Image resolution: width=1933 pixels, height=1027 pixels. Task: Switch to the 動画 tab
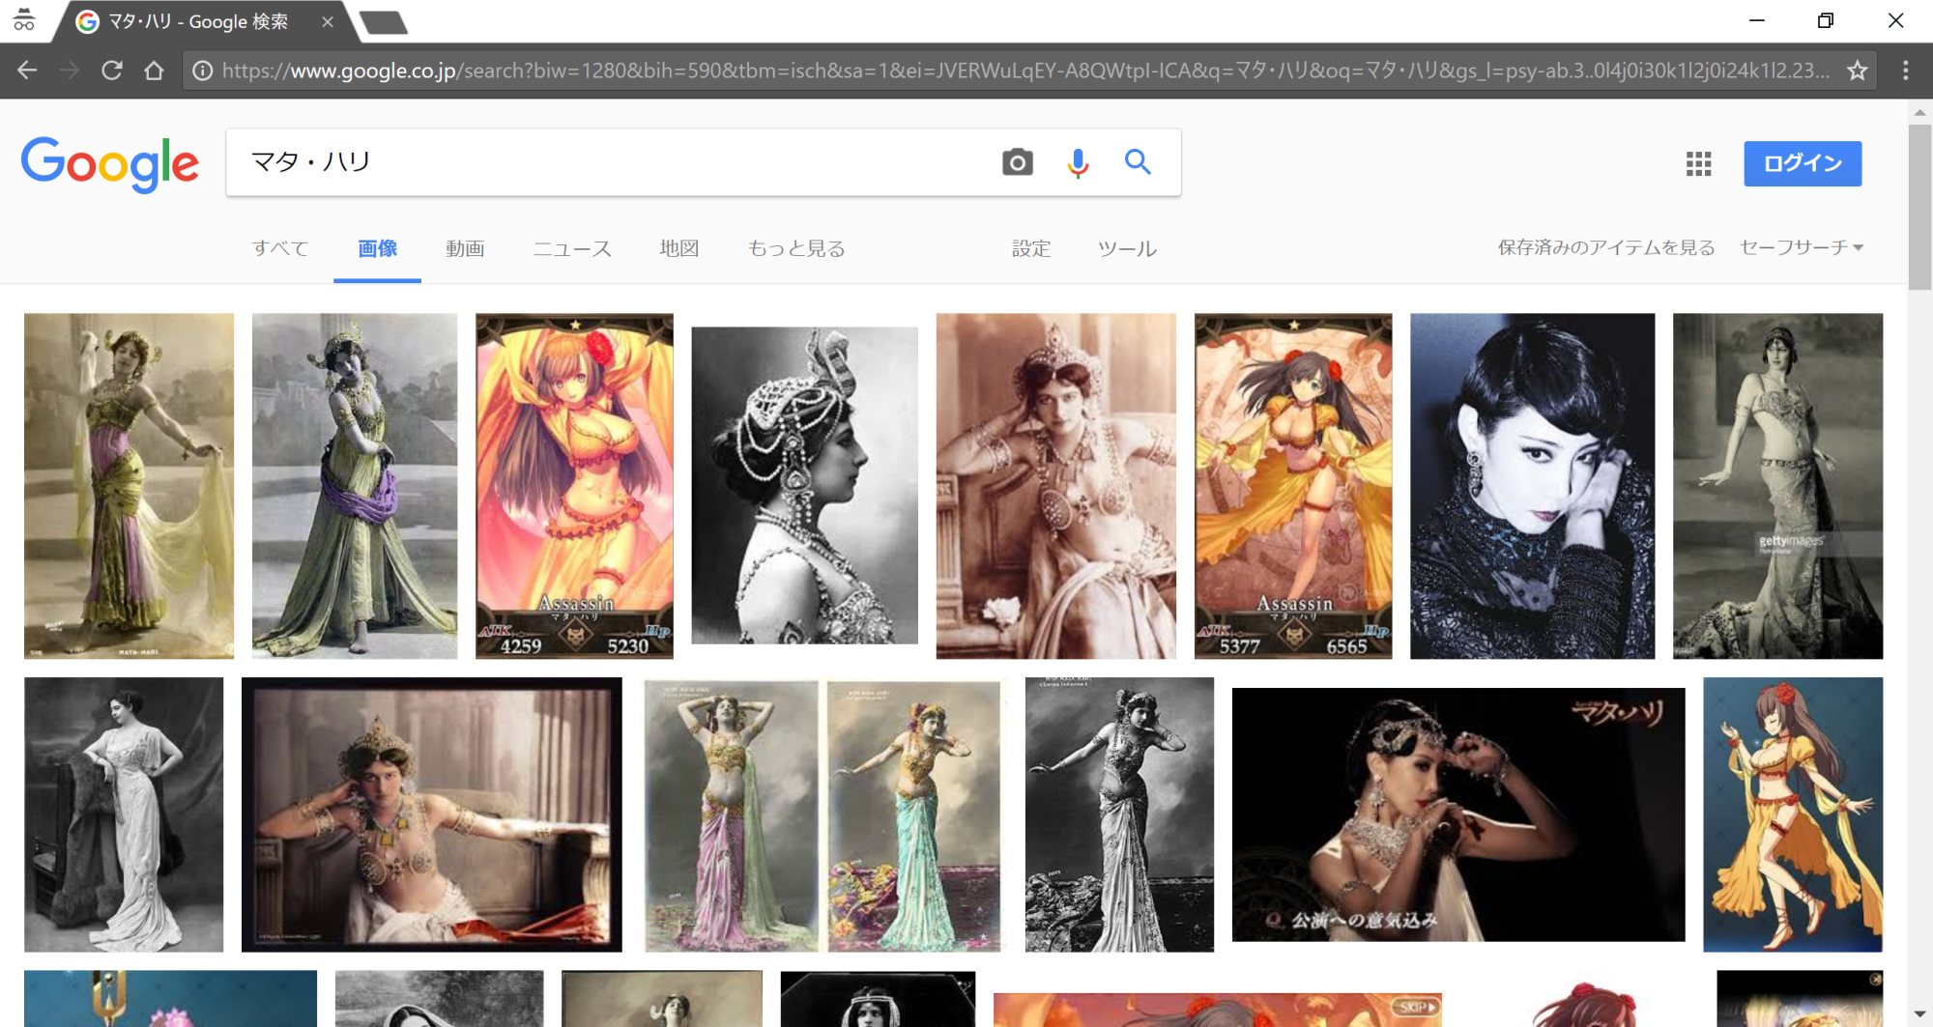[465, 248]
